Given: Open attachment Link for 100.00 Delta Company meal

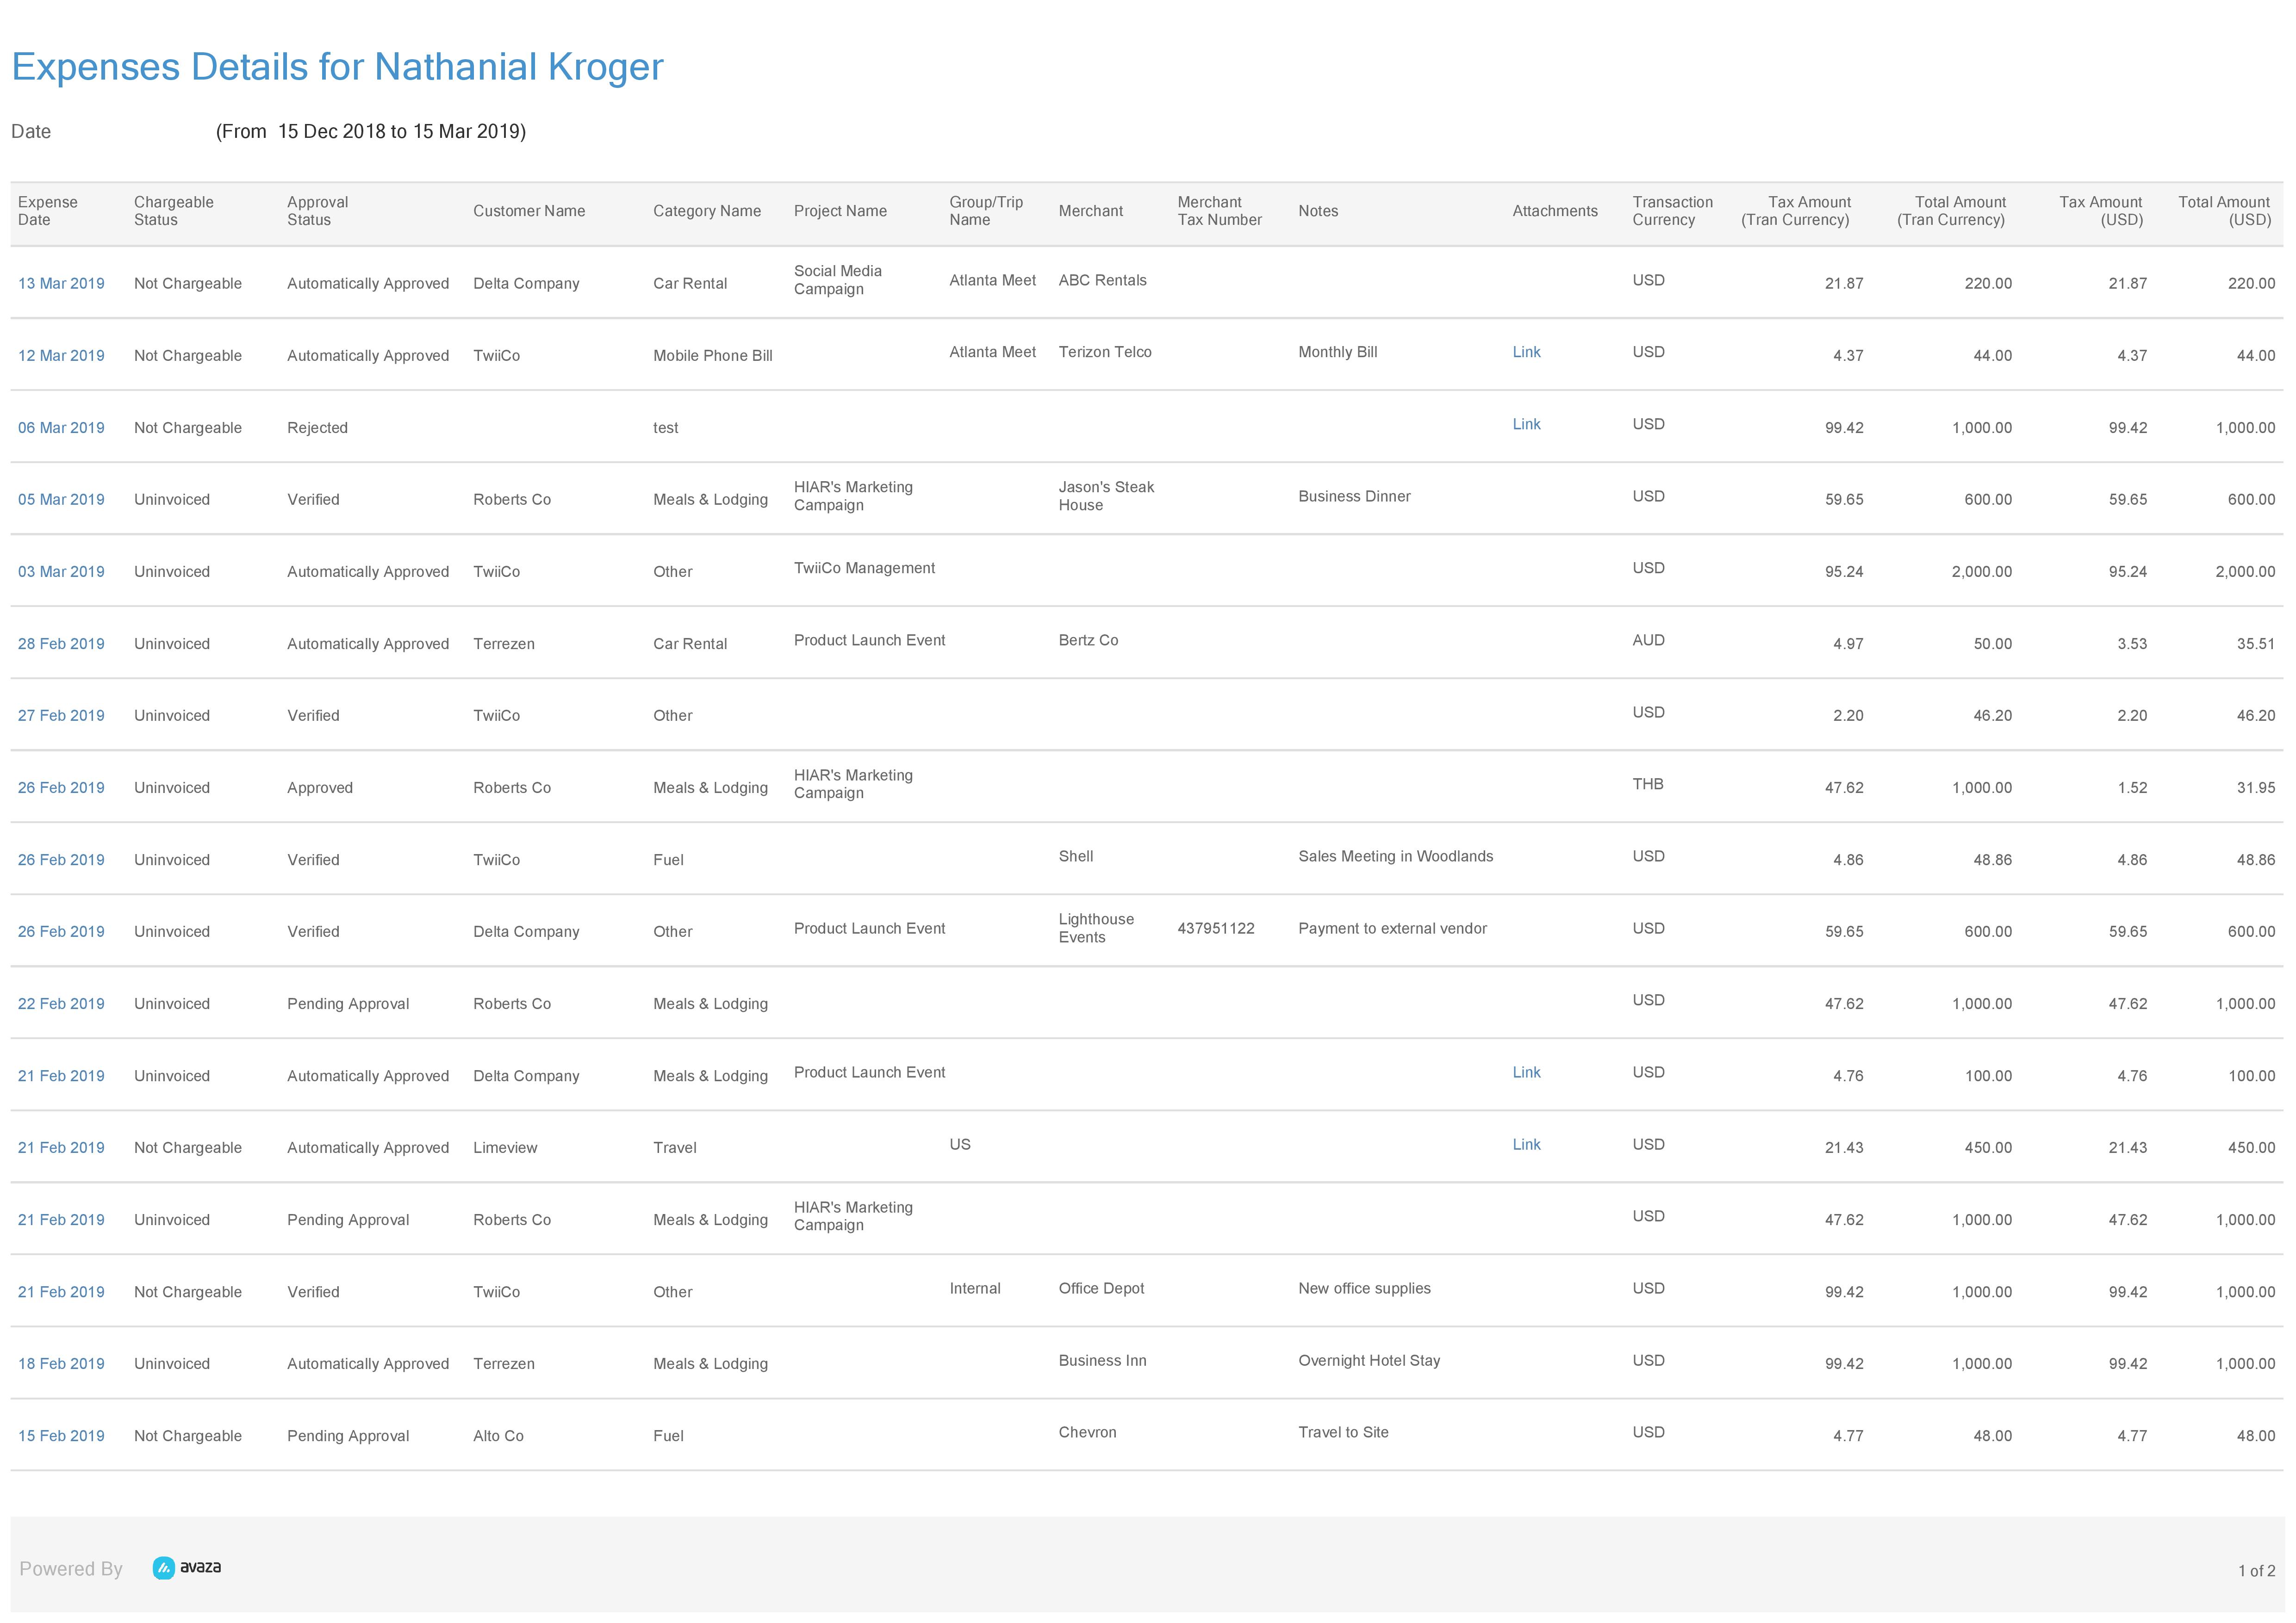Looking at the screenshot, I should tap(1526, 1072).
